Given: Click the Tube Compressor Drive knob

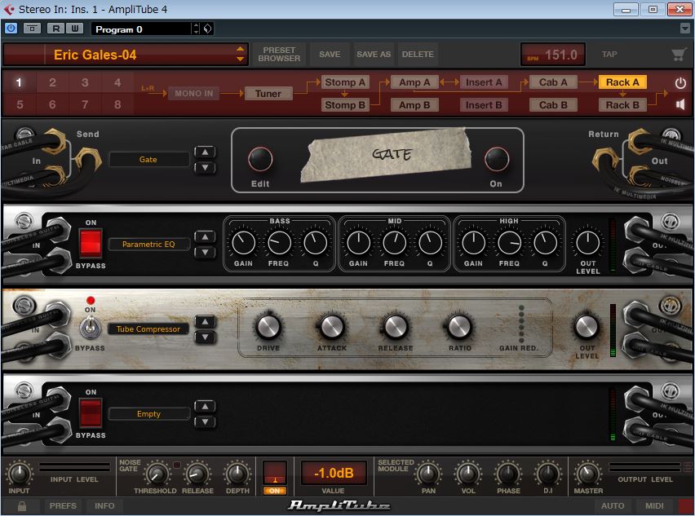Looking at the screenshot, I should [268, 327].
